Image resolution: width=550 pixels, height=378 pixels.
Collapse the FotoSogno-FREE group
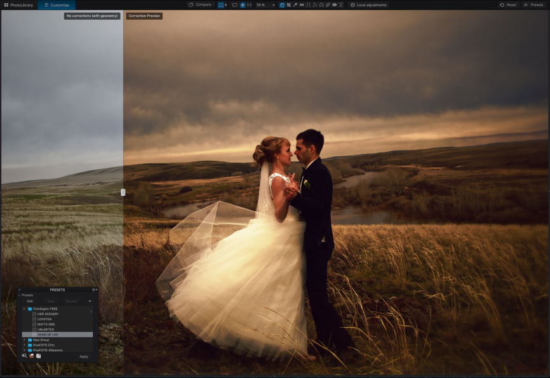[x=24, y=309]
